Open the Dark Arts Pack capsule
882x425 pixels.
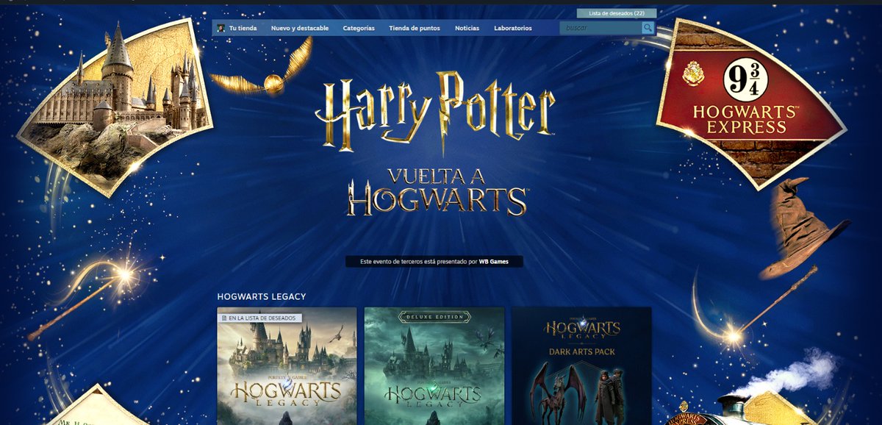coord(581,365)
